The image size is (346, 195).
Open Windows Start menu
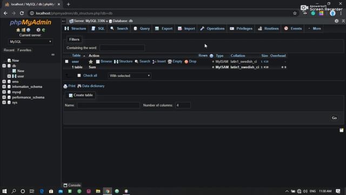point(4,191)
